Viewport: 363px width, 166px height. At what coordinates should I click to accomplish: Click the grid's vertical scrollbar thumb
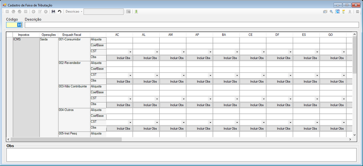click(x=354, y=55)
